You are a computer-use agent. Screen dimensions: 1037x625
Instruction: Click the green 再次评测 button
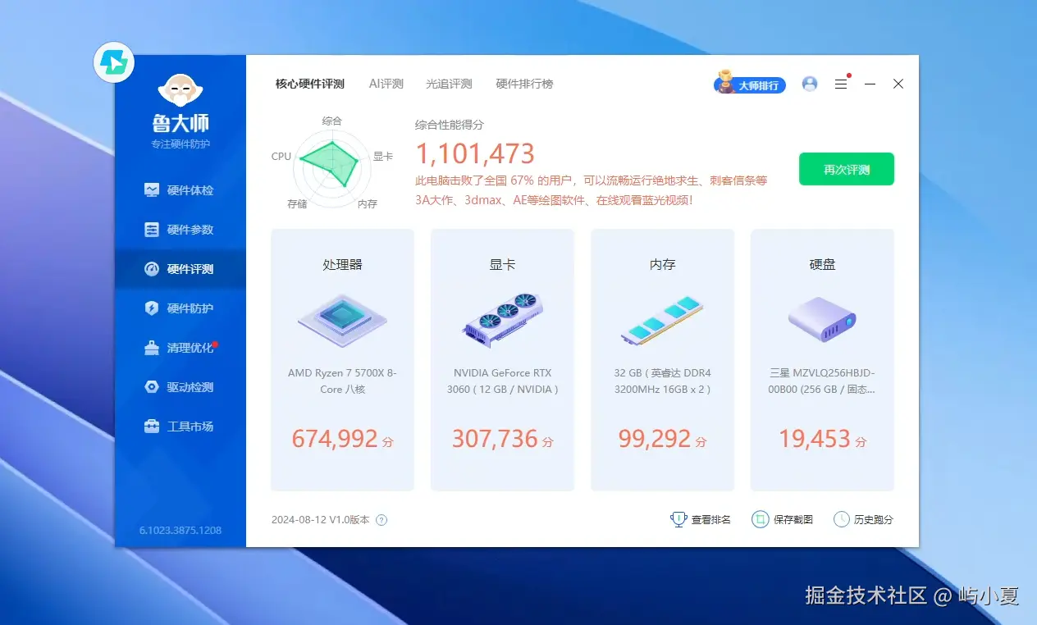tap(847, 170)
